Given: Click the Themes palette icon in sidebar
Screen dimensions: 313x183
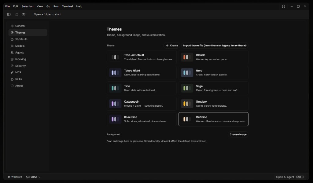Looking at the screenshot, I should tap(12, 32).
